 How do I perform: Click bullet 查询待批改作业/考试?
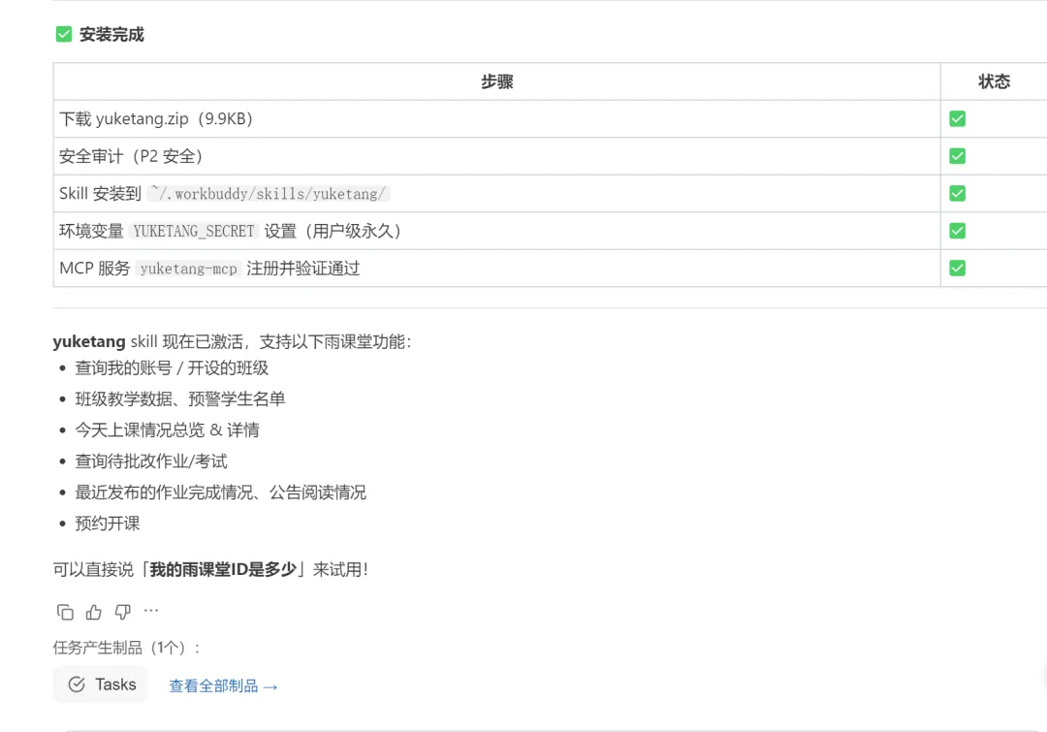151,461
